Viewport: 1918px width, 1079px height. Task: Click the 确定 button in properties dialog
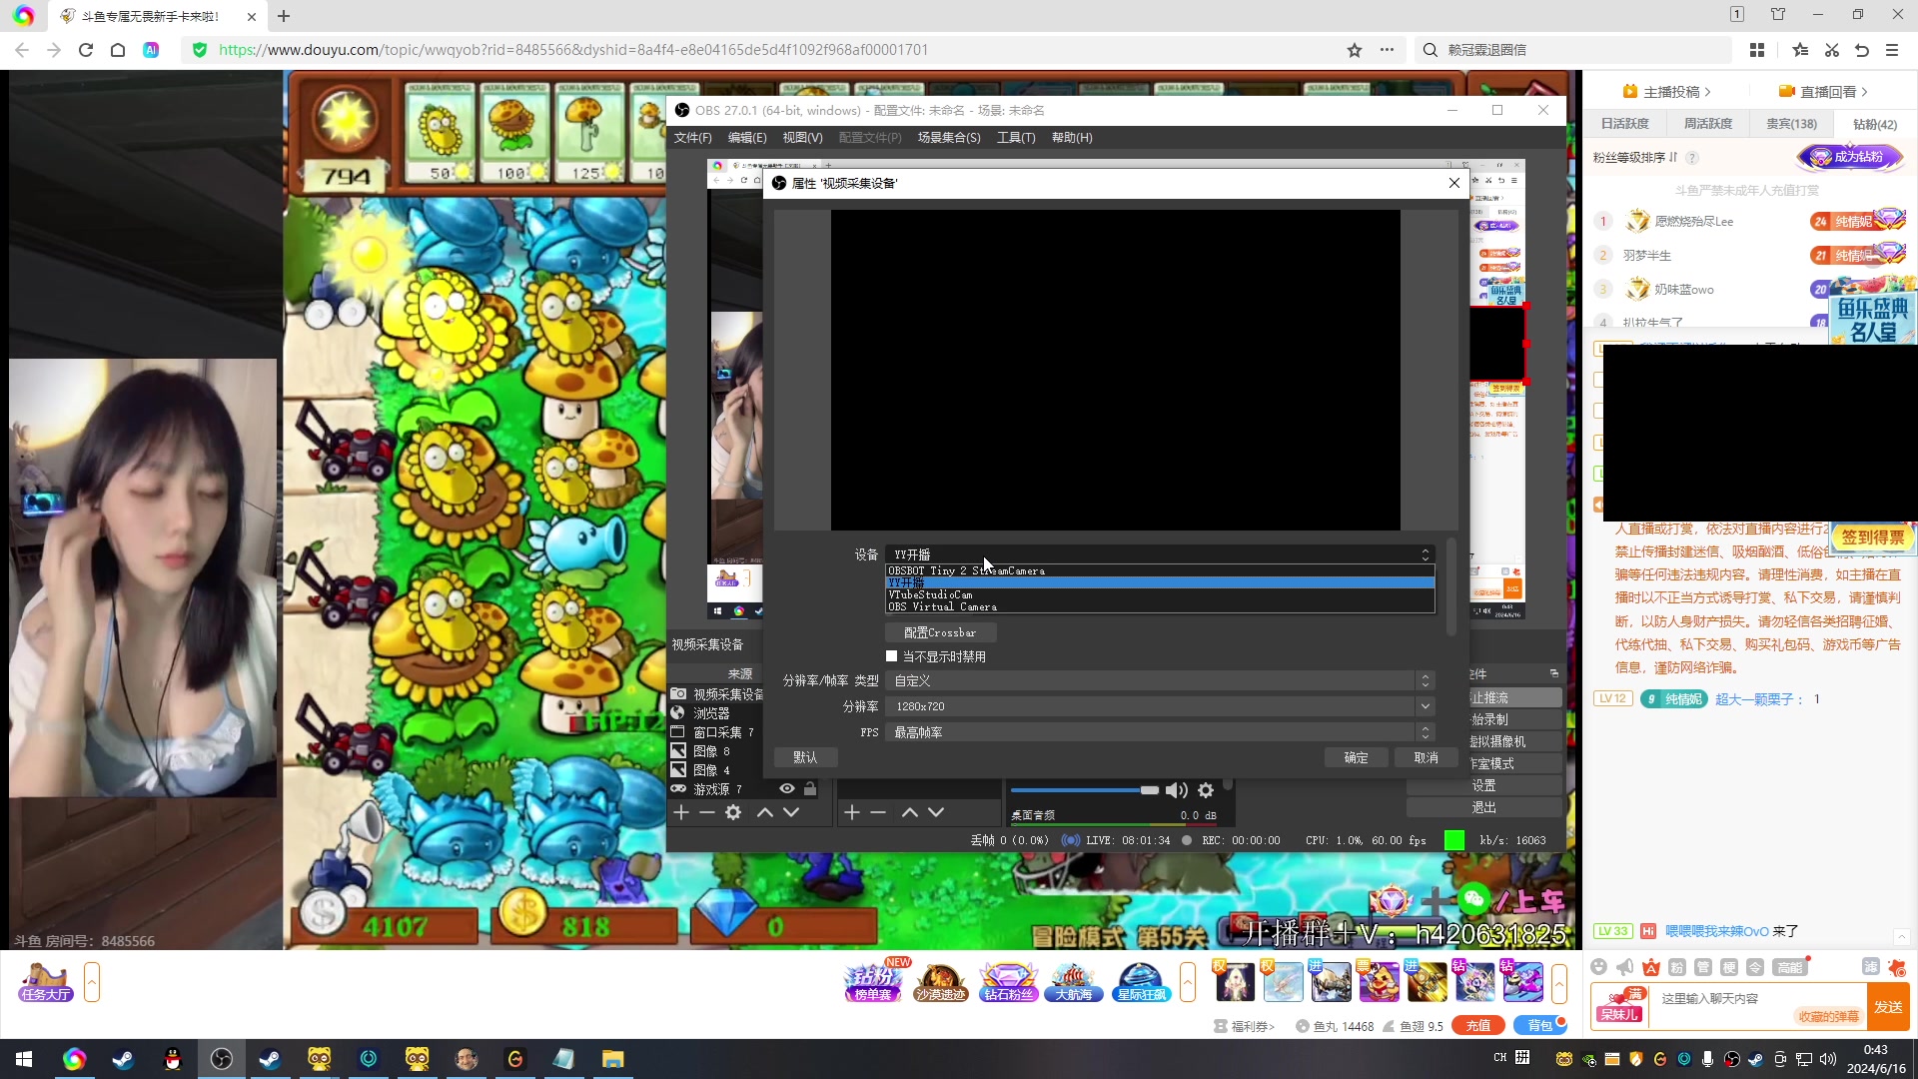click(1356, 757)
